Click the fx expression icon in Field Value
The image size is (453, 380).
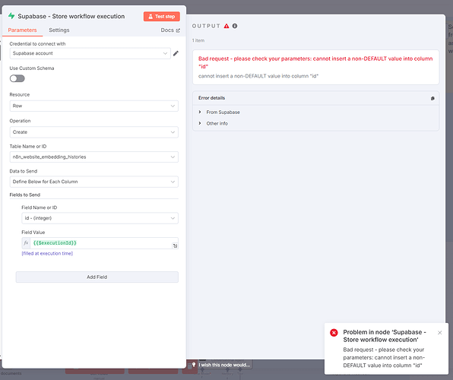coord(26,243)
